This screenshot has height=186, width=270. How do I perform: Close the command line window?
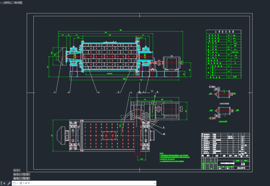coord(4,183)
